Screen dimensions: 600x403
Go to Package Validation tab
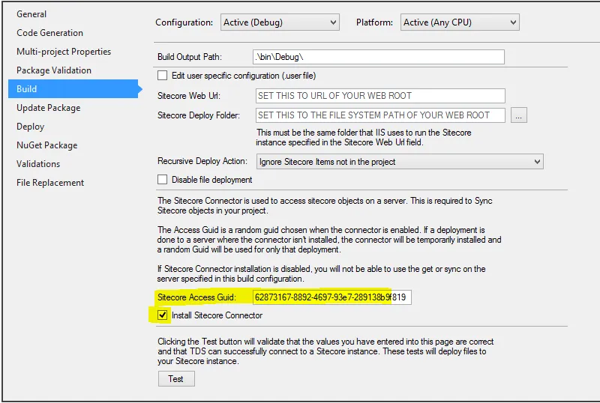click(54, 70)
